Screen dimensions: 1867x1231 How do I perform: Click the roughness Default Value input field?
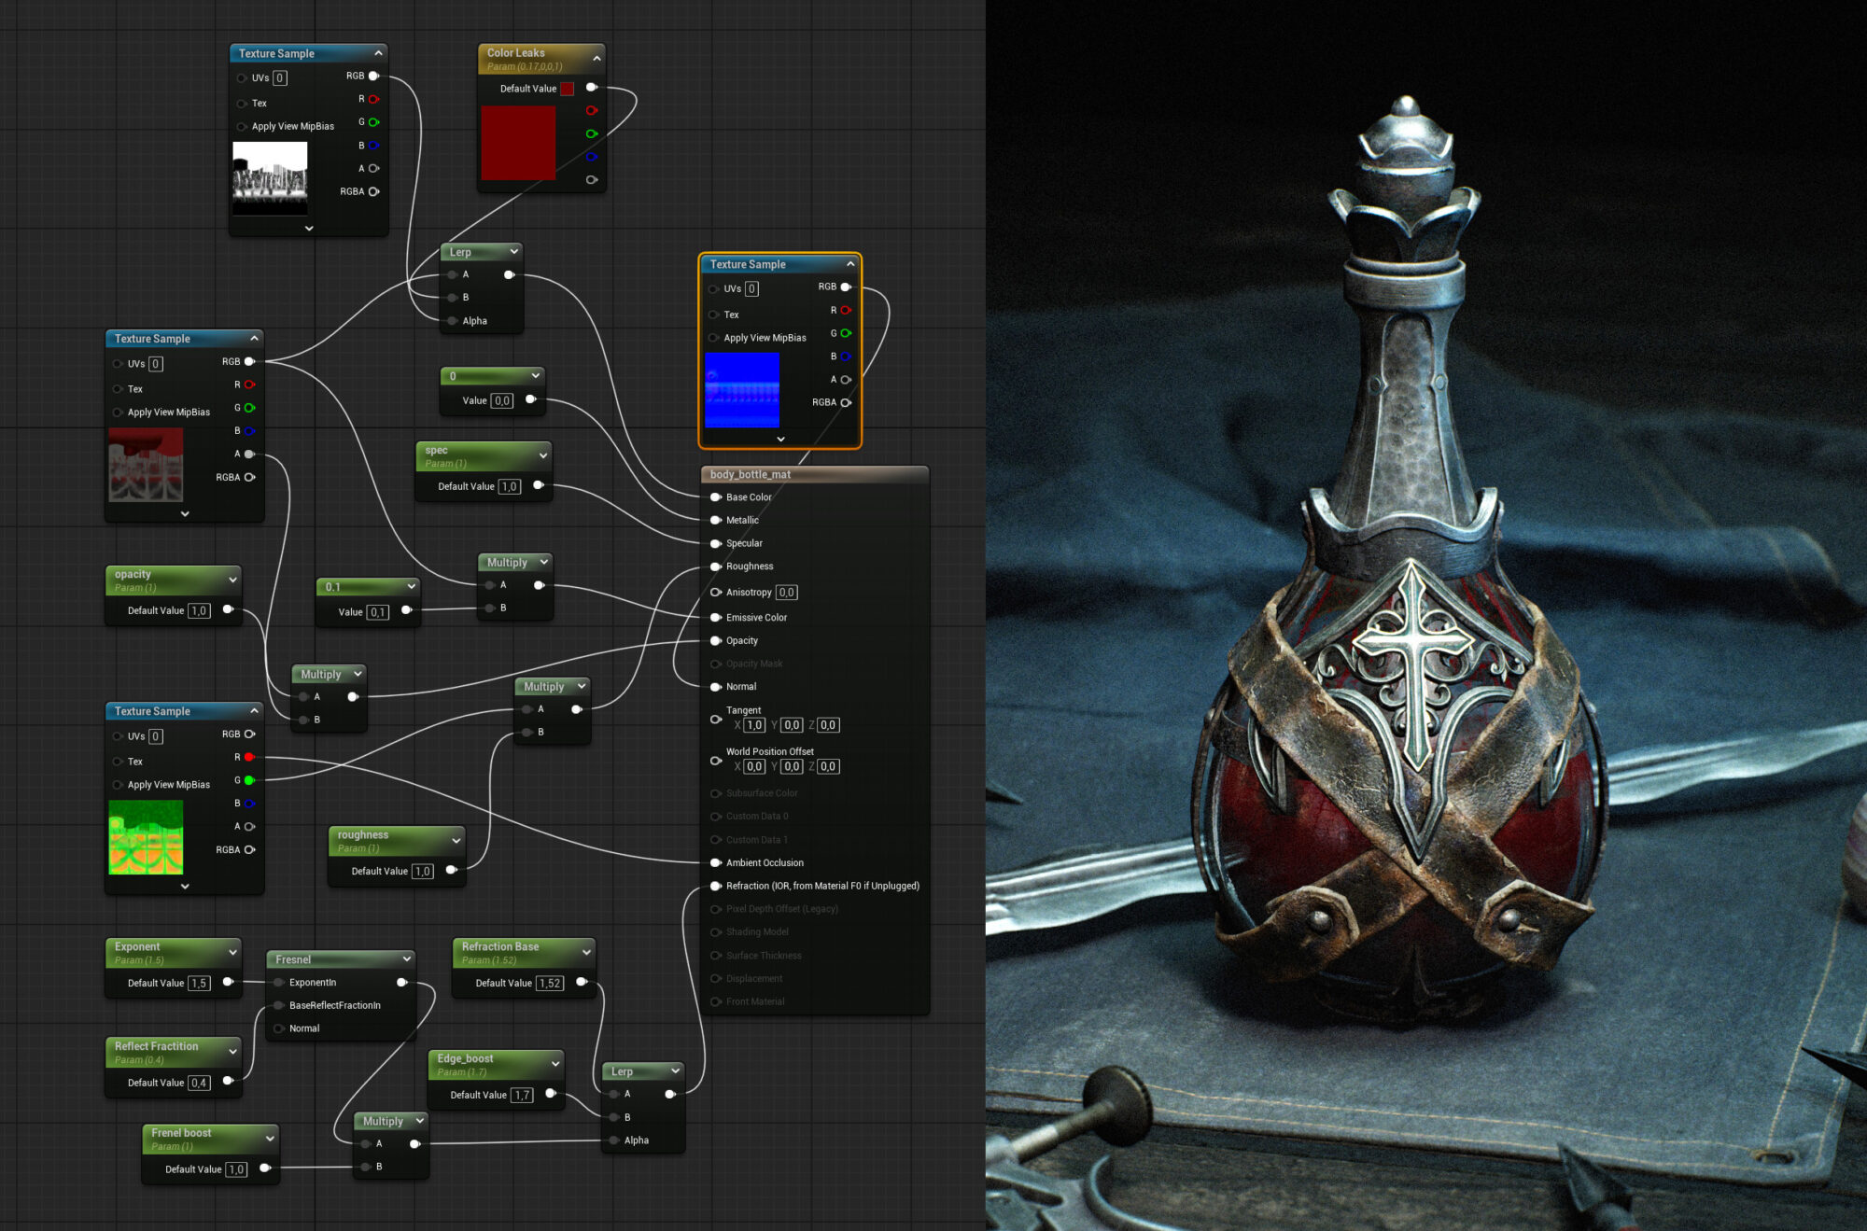click(x=423, y=871)
